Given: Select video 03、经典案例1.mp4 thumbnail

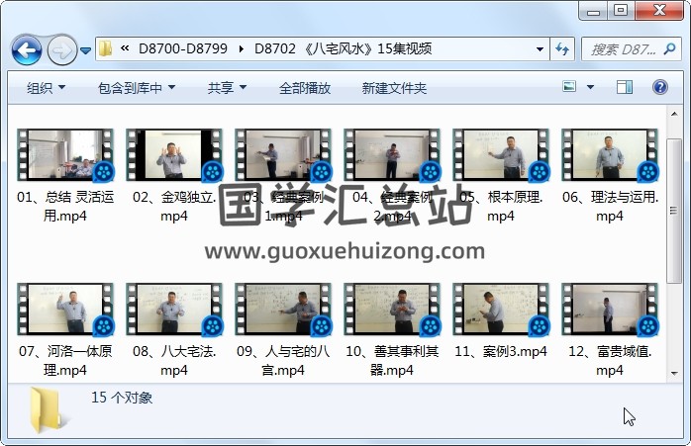Looking at the screenshot, I should [x=283, y=155].
